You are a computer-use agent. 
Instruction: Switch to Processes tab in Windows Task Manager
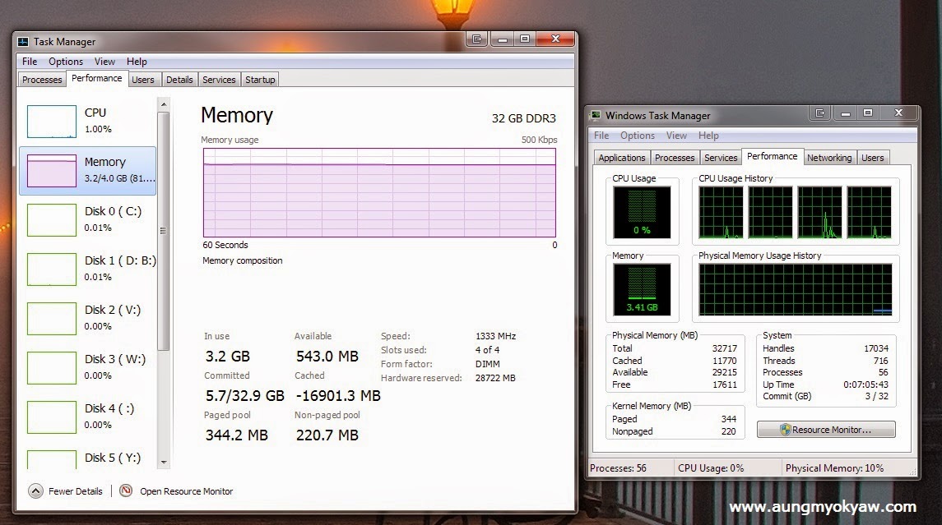point(675,158)
